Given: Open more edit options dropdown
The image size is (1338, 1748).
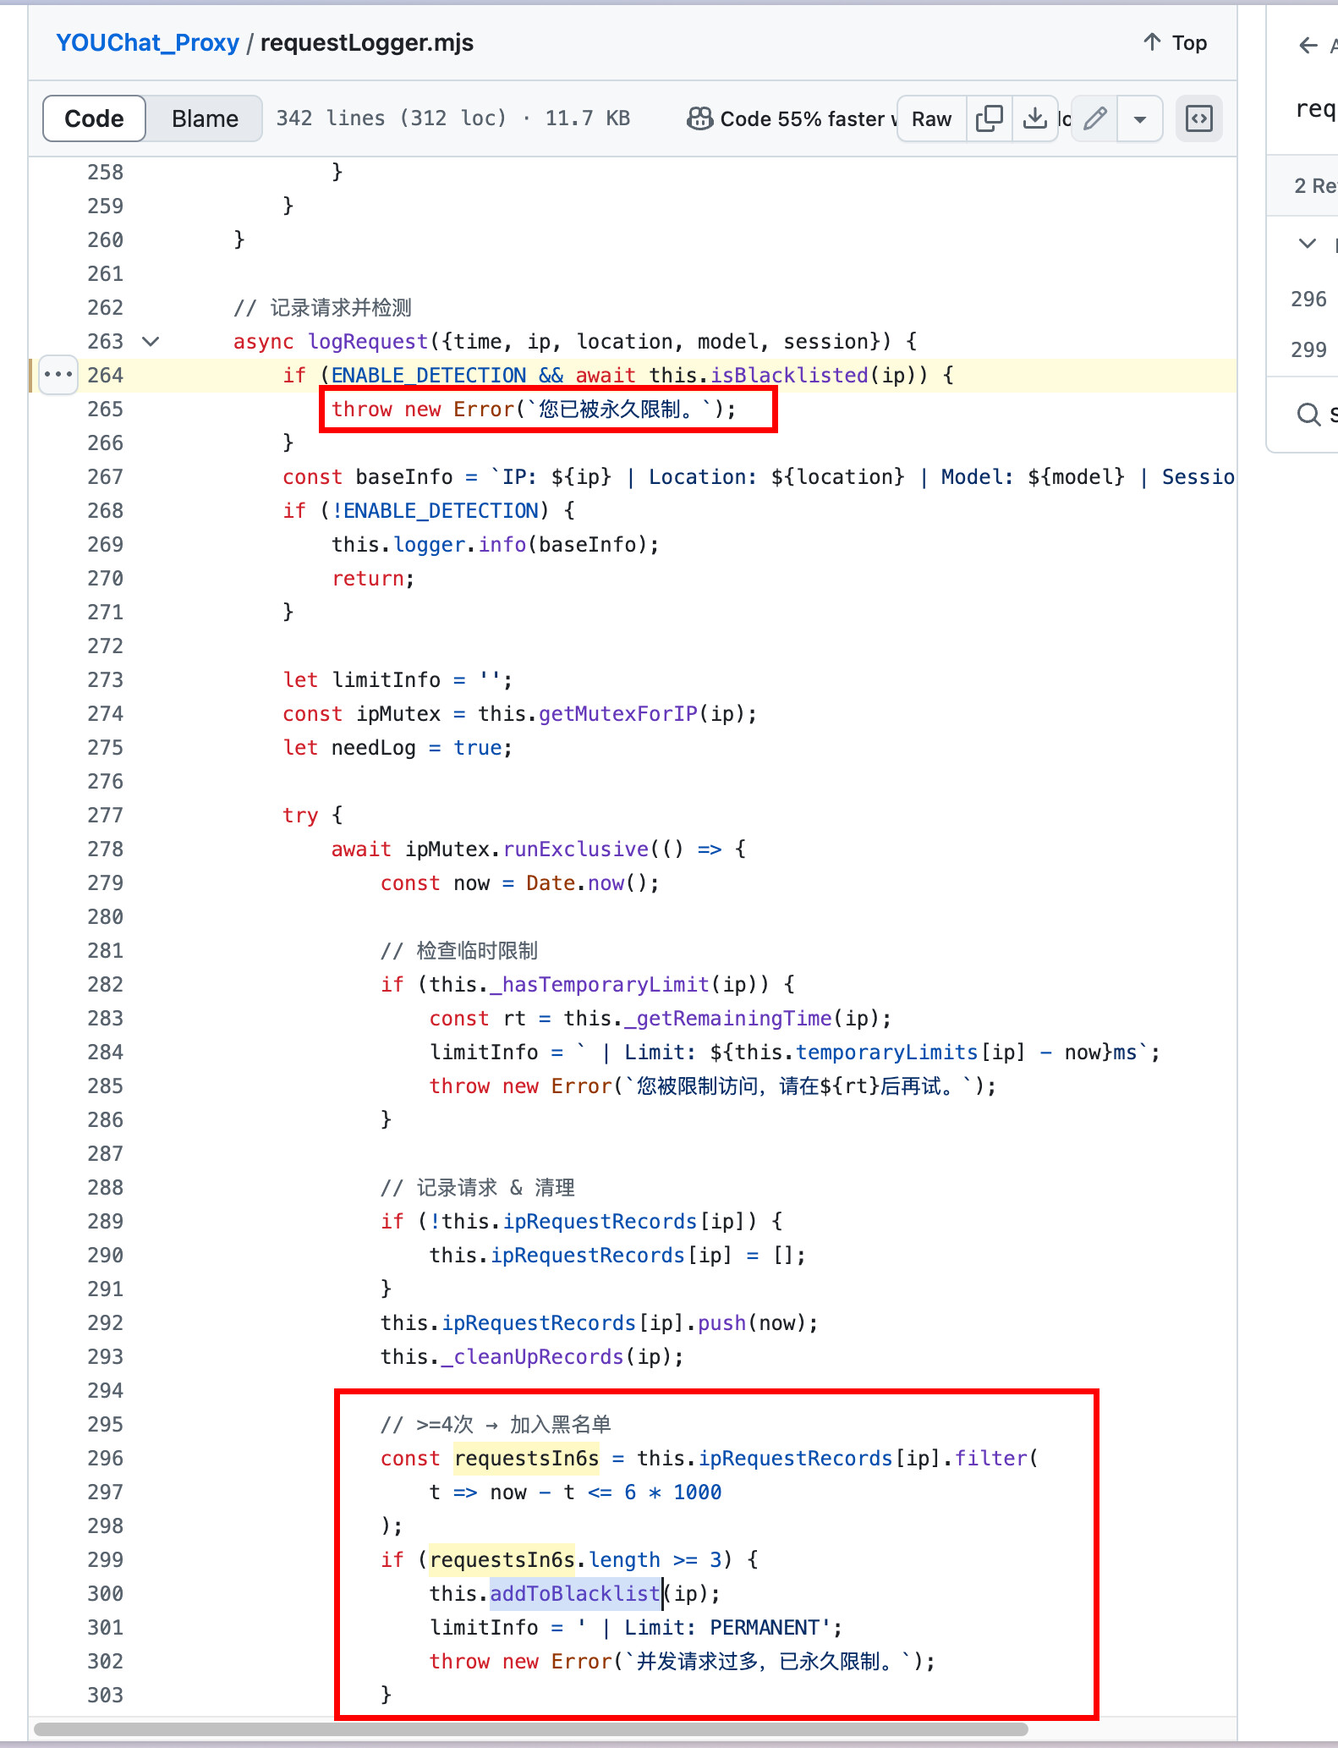Looking at the screenshot, I should (x=1140, y=119).
